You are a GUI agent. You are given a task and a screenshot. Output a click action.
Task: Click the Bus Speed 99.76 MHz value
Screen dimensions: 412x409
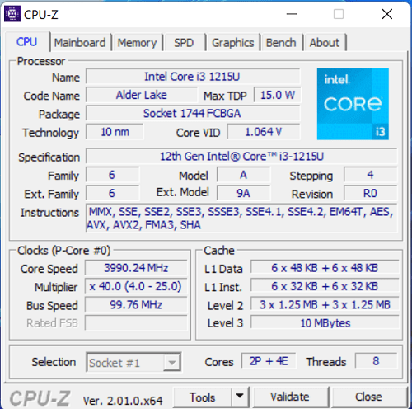tap(136, 305)
